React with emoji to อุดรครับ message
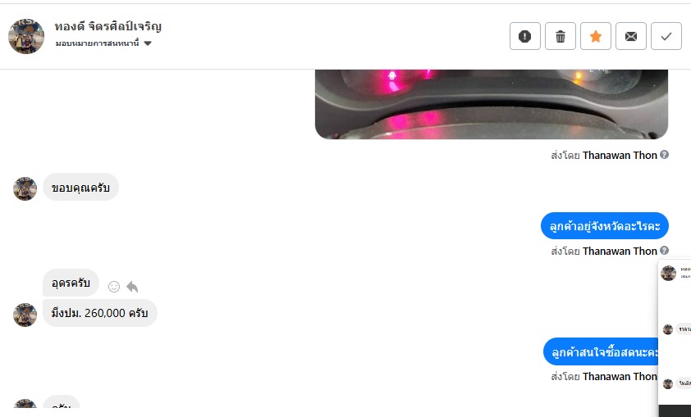The image size is (691, 417). click(114, 287)
